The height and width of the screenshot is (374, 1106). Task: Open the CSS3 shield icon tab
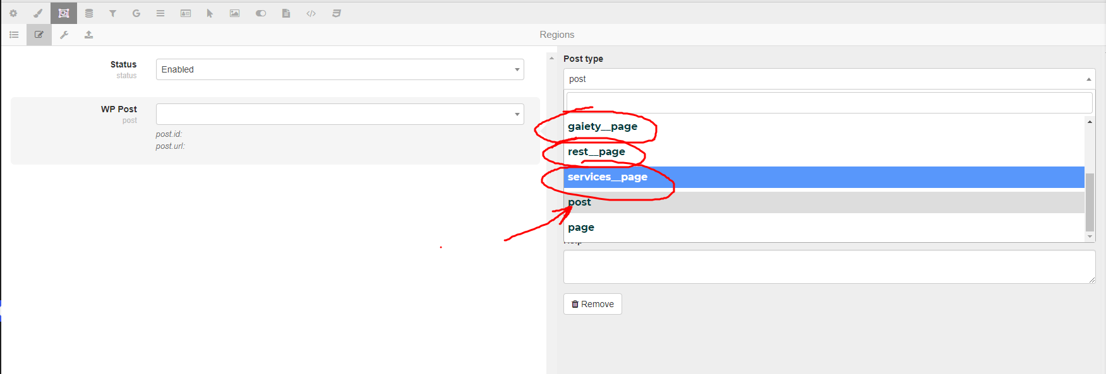[x=337, y=13]
